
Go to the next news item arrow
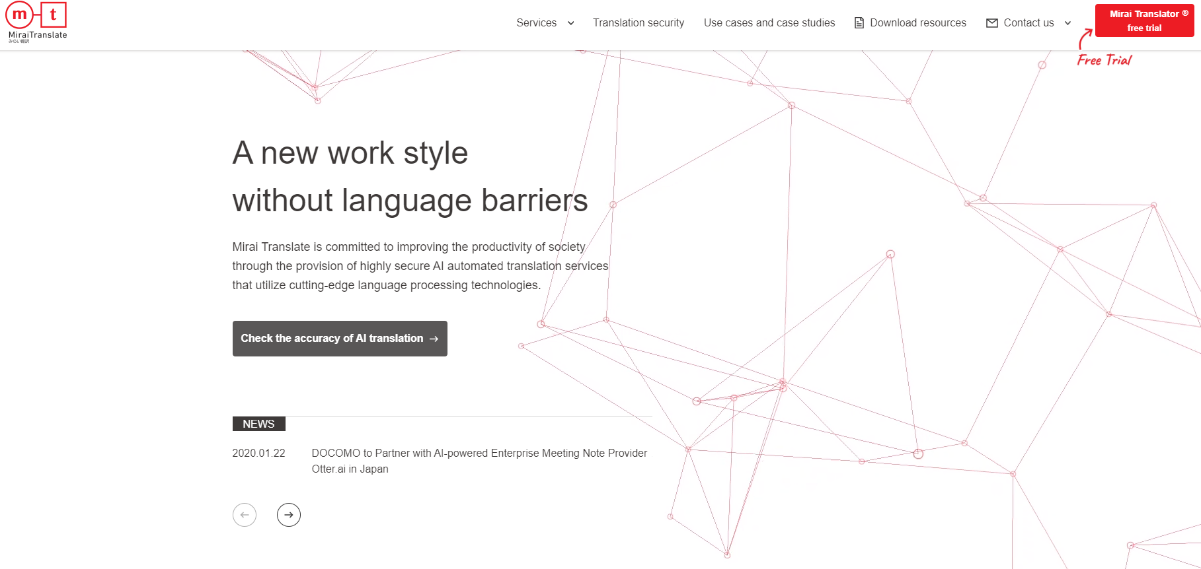click(289, 515)
